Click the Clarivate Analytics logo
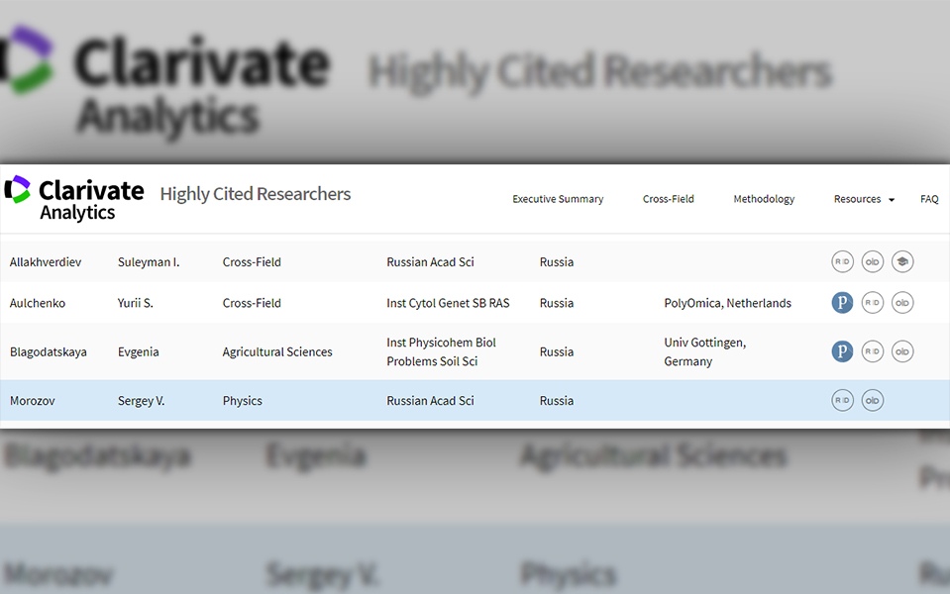Viewport: 950px width, 594px height. pos(74,199)
